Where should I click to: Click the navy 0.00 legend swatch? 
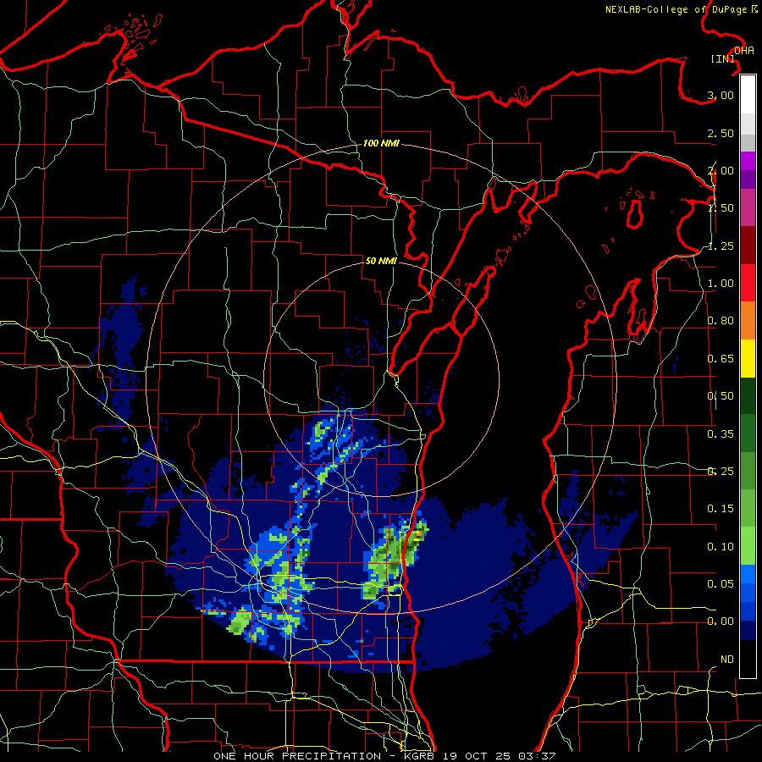[748, 631]
